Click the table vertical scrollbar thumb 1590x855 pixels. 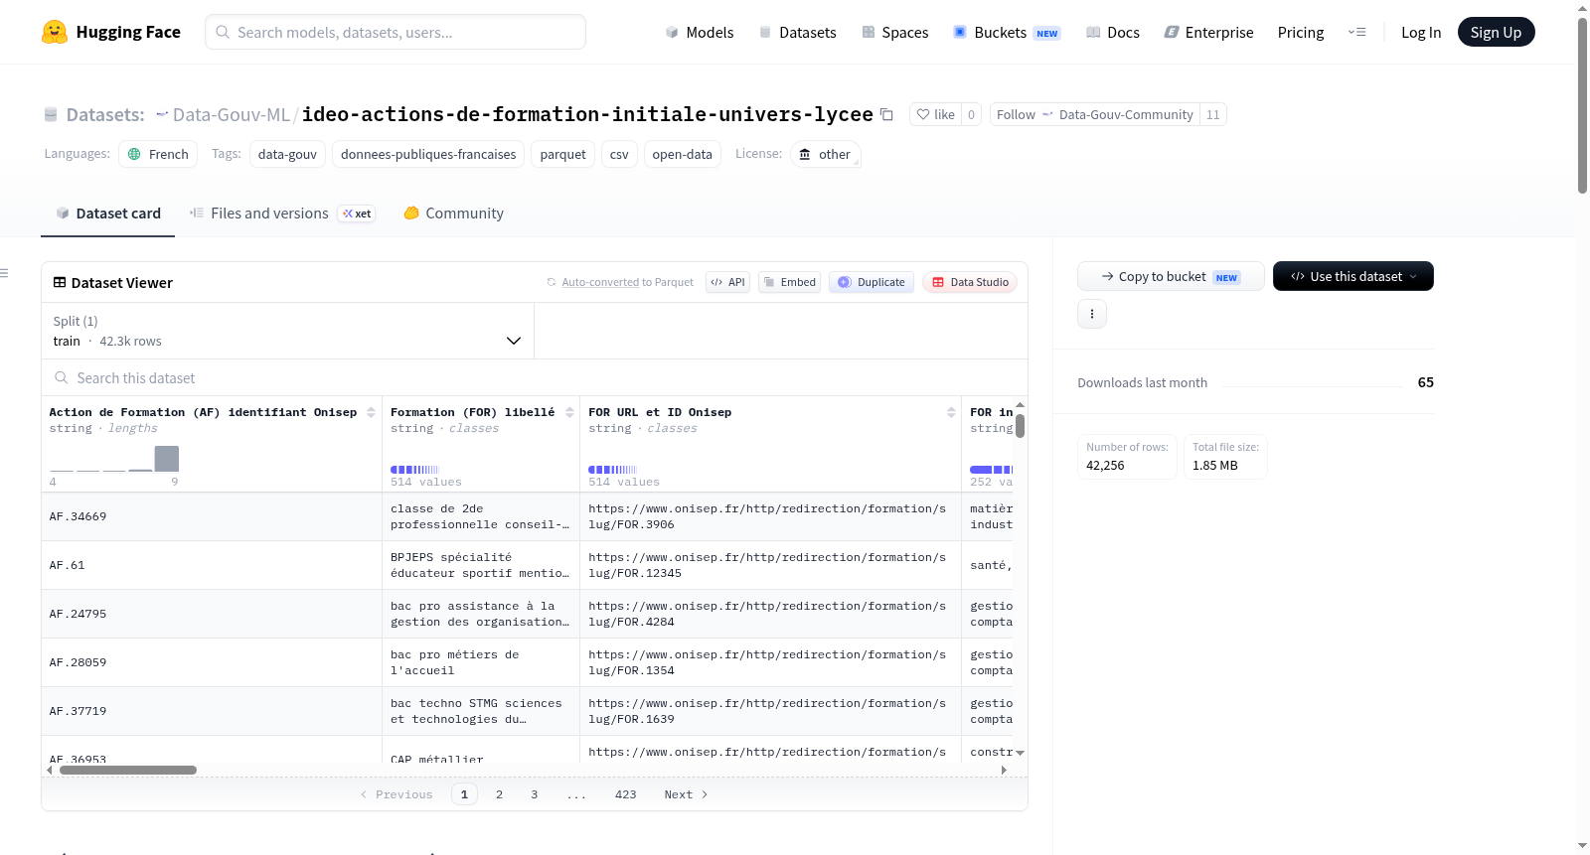pos(1020,426)
